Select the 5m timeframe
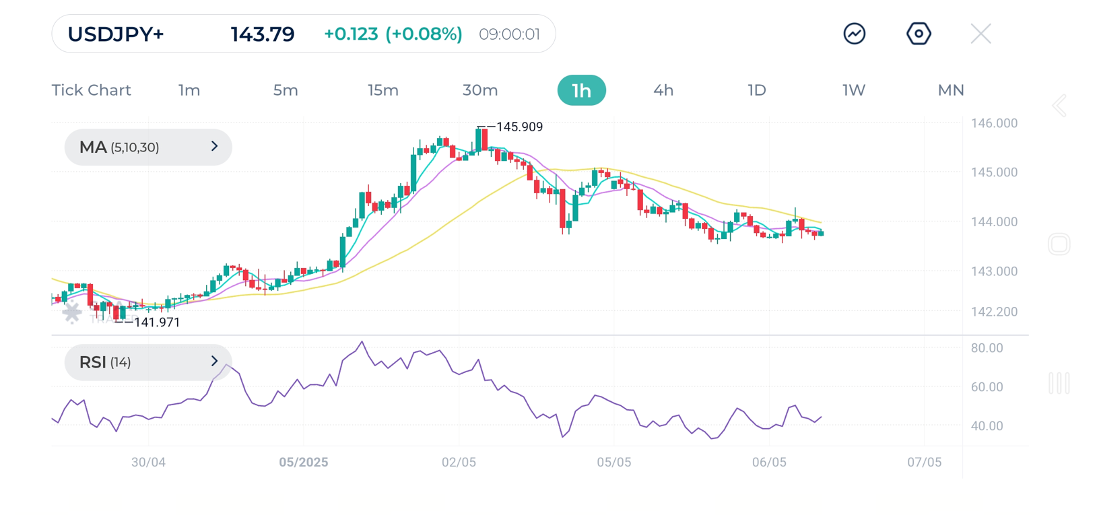This screenshot has height=515, width=1097. (x=286, y=90)
